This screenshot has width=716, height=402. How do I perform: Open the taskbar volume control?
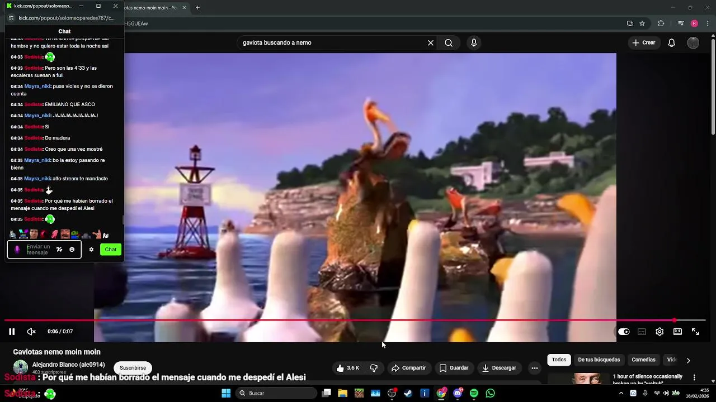point(666,393)
